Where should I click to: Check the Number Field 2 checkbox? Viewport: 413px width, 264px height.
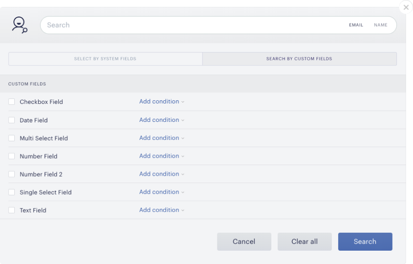point(12,174)
